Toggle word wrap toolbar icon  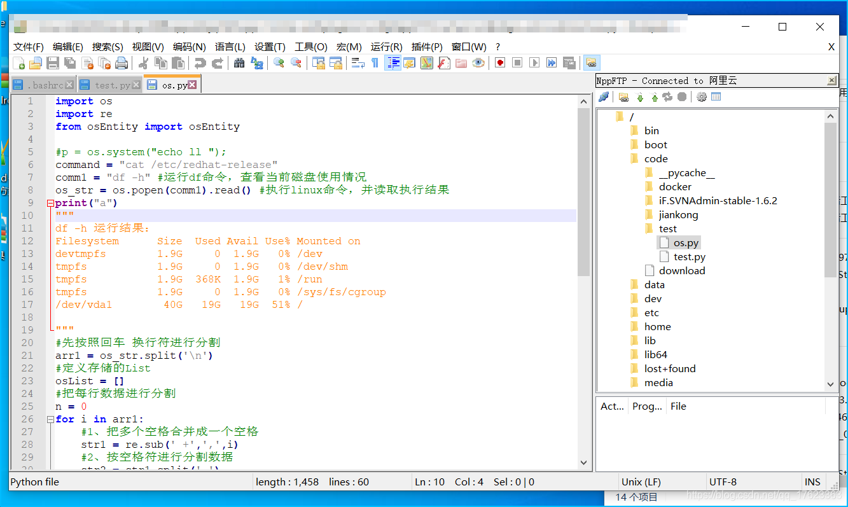(x=358, y=63)
